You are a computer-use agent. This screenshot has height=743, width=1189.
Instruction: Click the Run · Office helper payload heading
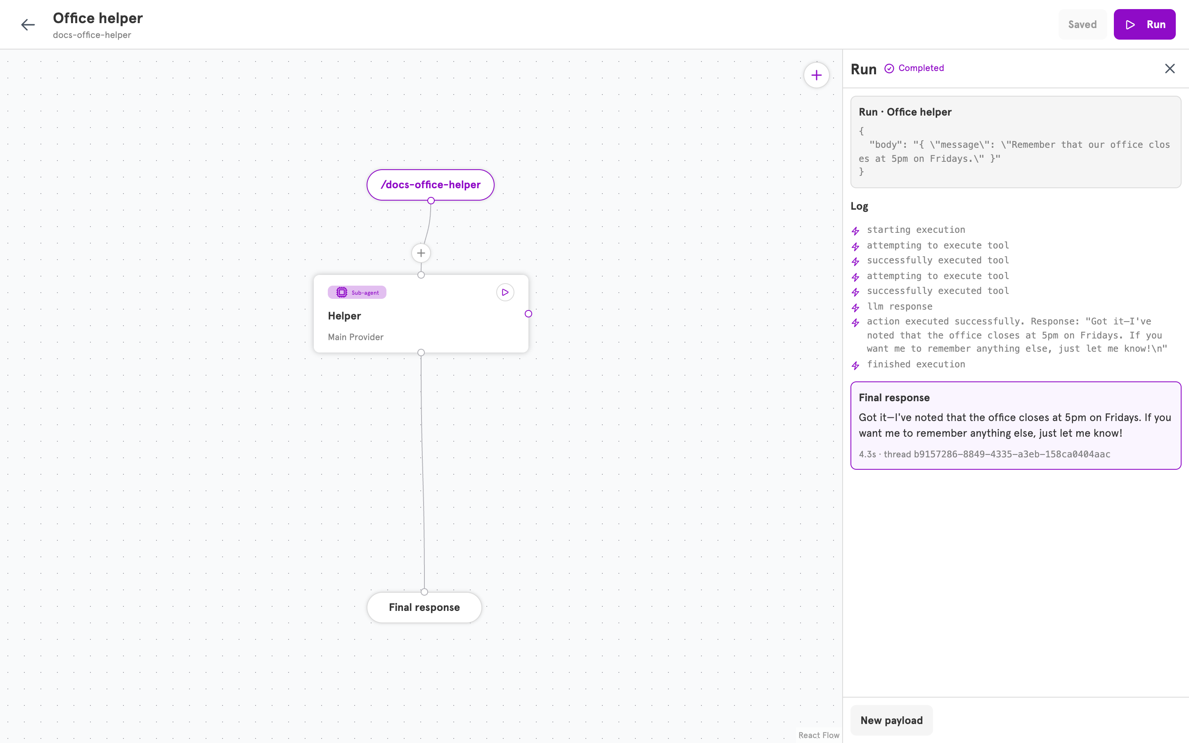point(905,112)
